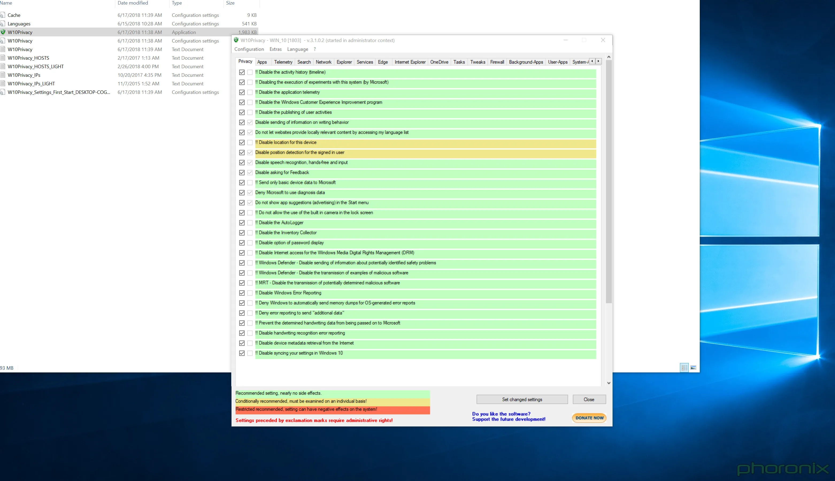Uncheck checked box for Disable the Inventory Collector
This screenshot has height=481, width=835.
coord(242,232)
